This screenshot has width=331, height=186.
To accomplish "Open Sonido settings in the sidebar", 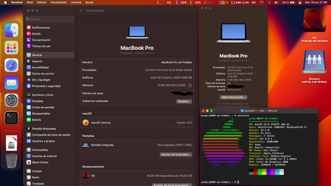I will [x=49, y=34].
